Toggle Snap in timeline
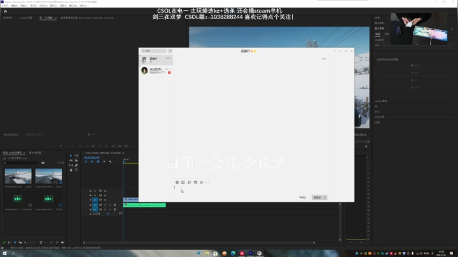 [x=92, y=162]
